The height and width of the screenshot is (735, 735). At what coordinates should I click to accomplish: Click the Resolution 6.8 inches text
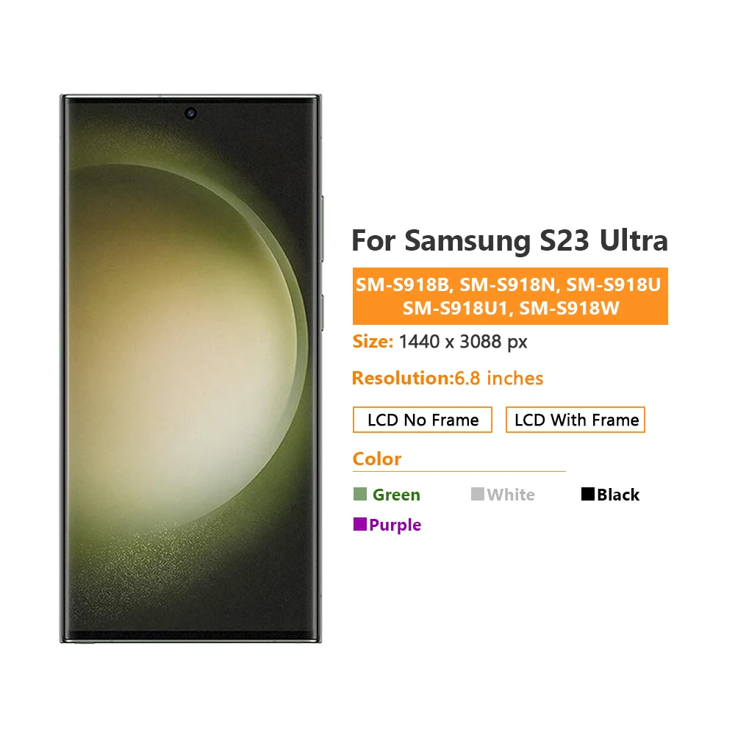click(x=447, y=379)
